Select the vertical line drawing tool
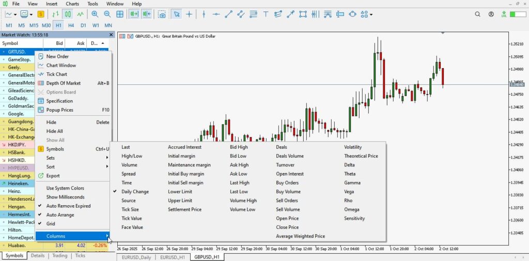 [x=204, y=14]
